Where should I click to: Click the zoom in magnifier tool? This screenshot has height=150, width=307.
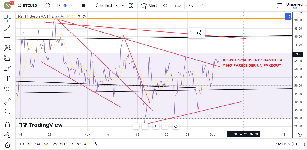point(7,111)
